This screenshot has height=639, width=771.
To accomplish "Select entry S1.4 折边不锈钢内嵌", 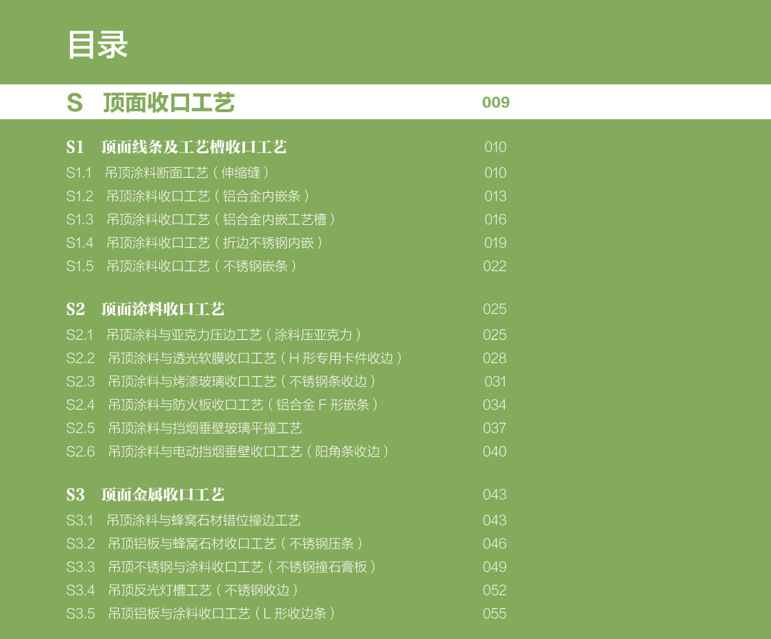I will [x=195, y=243].
